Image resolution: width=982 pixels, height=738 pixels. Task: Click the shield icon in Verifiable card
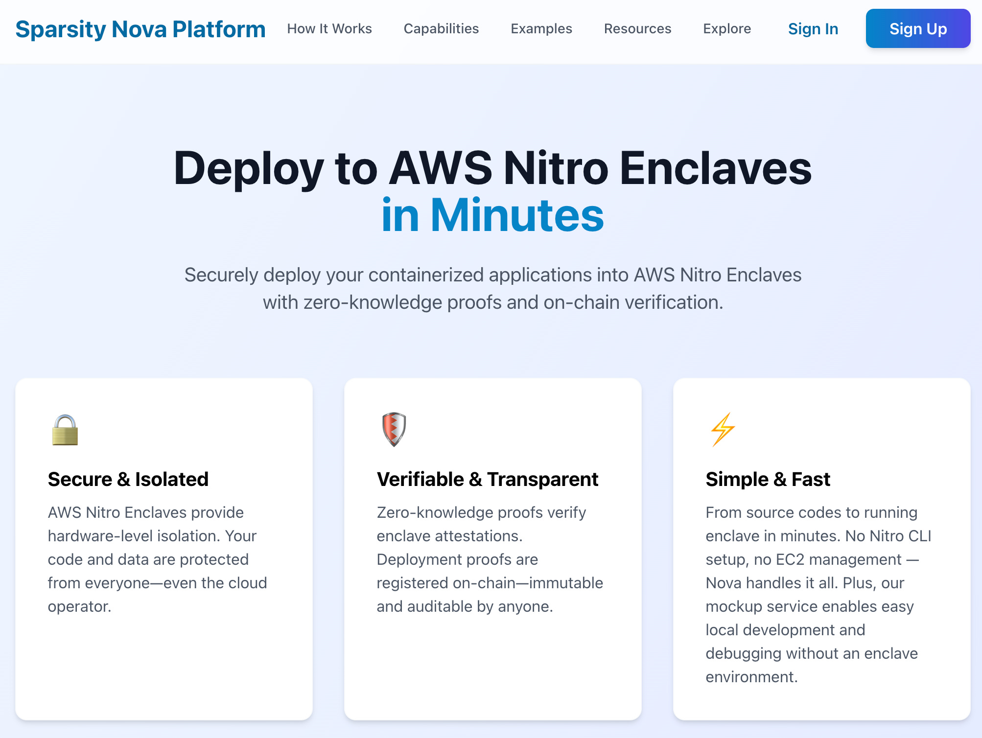pos(394,429)
